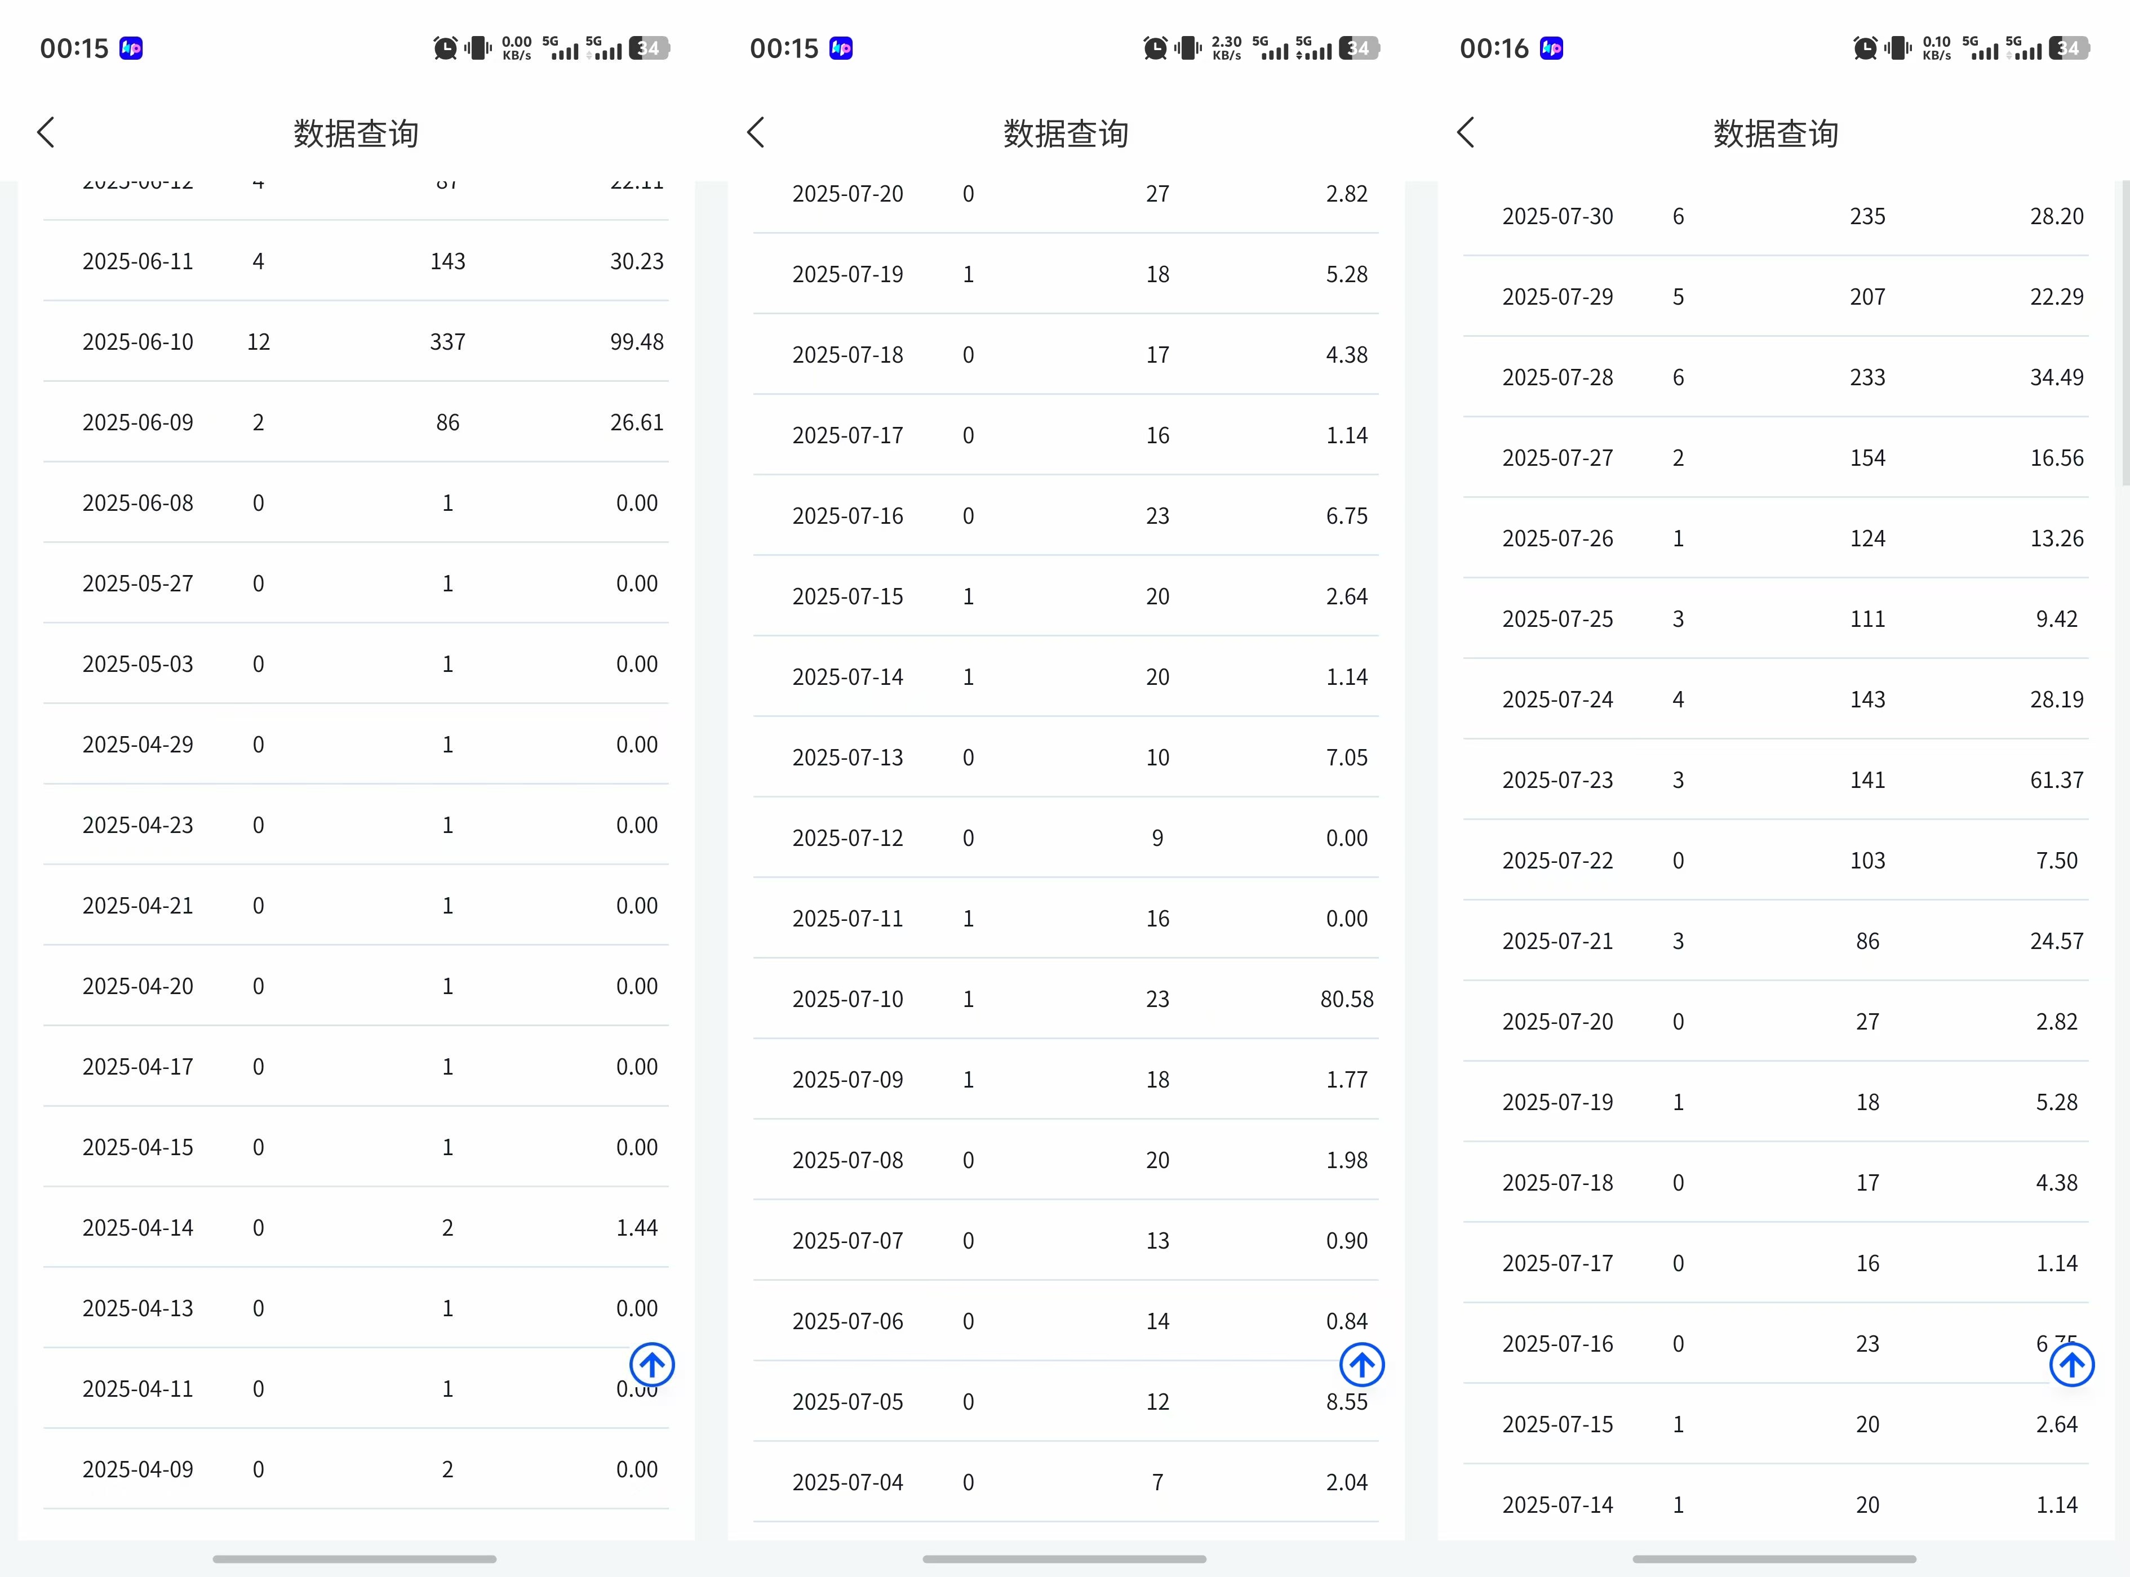Tap vibrate mode icon in middle status bar
The image size is (2130, 1577).
1188,48
